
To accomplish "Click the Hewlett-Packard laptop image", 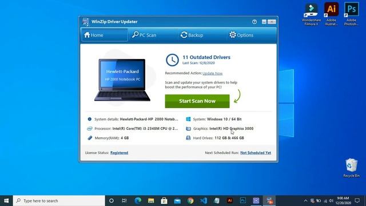I will (122, 80).
